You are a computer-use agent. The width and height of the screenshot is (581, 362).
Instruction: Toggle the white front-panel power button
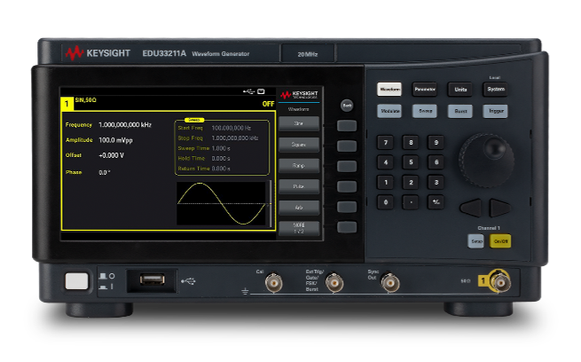[x=76, y=281]
